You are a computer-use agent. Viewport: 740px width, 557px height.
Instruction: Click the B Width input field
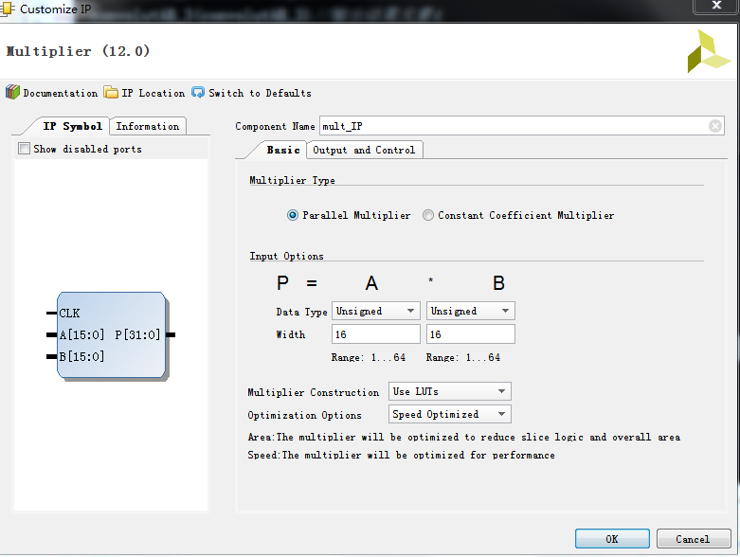[471, 334]
